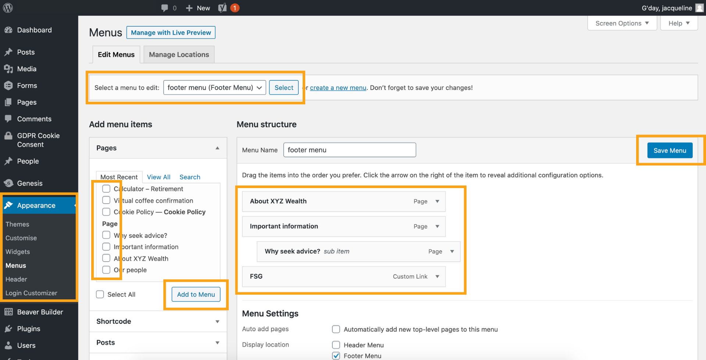Tick the Select All checkbox

point(100,294)
